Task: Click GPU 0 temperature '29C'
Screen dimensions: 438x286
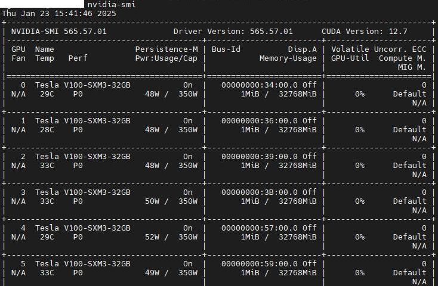Action: pyautogui.click(x=47, y=94)
